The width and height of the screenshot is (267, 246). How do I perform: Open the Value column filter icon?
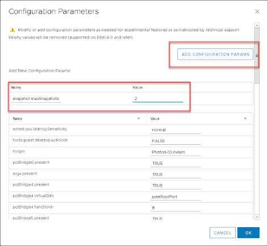tap(245, 119)
